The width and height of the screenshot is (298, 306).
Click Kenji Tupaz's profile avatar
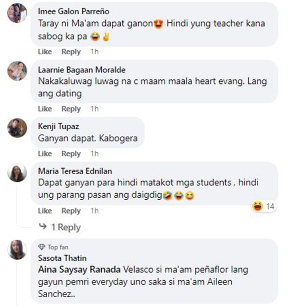click(17, 128)
